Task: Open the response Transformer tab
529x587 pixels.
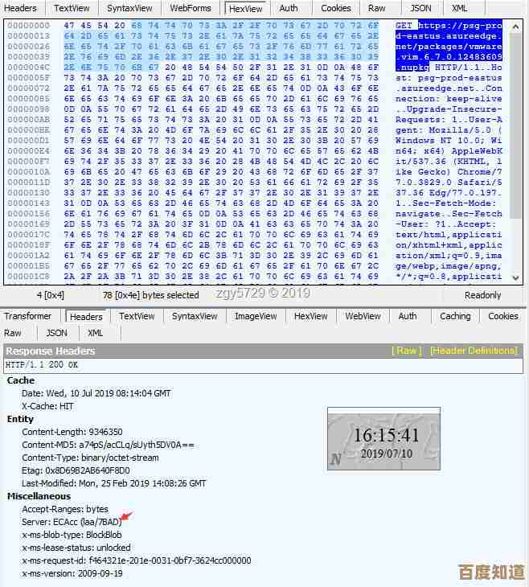Action: click(27, 316)
